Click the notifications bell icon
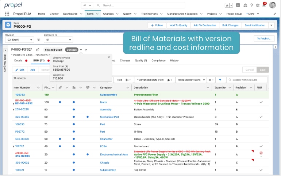Image resolution: width=281 pixels, height=176 pixels. click(264, 5)
